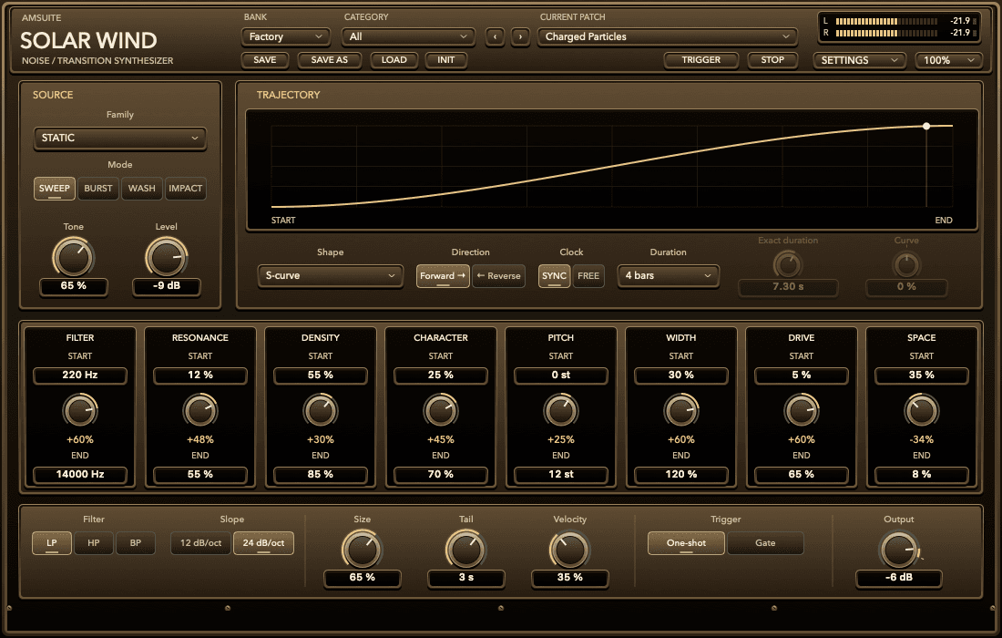Click the TRIGGER button
Viewport: 1002px width, 638px height.
(x=701, y=60)
